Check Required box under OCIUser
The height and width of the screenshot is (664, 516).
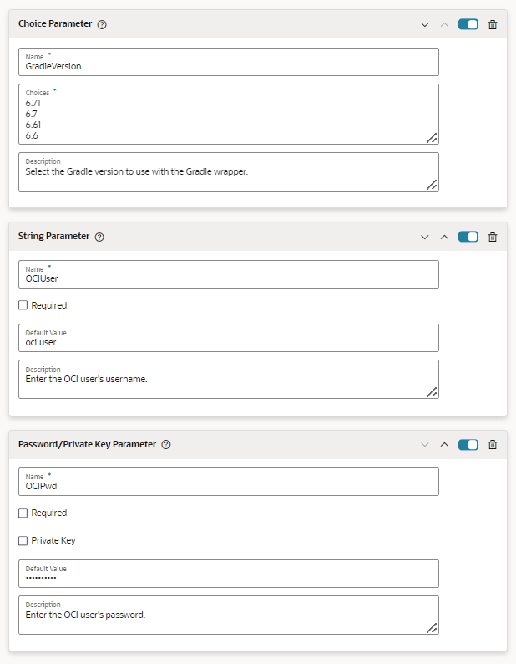click(x=23, y=305)
